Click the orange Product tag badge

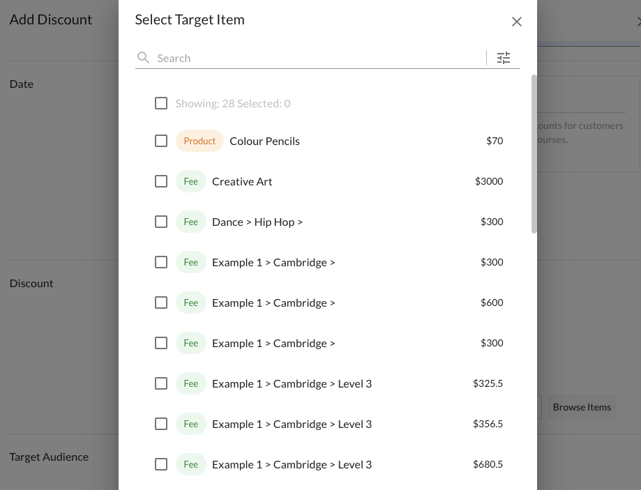(x=199, y=141)
